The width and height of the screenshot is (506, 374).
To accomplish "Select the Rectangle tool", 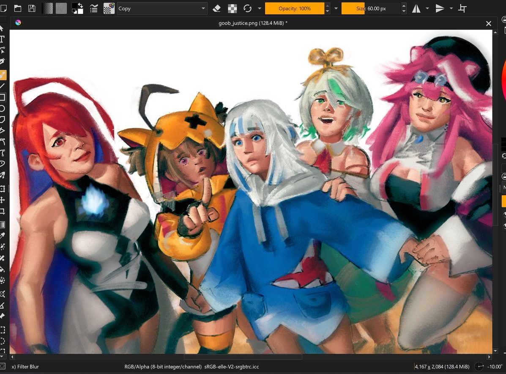I will (x=2, y=97).
